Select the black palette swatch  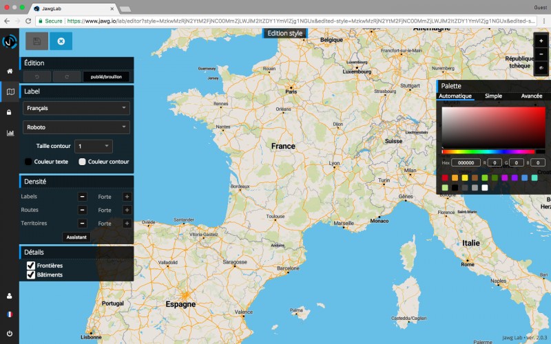455,188
